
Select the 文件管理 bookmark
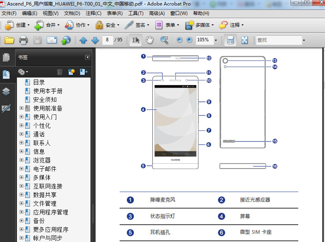pos(45,203)
